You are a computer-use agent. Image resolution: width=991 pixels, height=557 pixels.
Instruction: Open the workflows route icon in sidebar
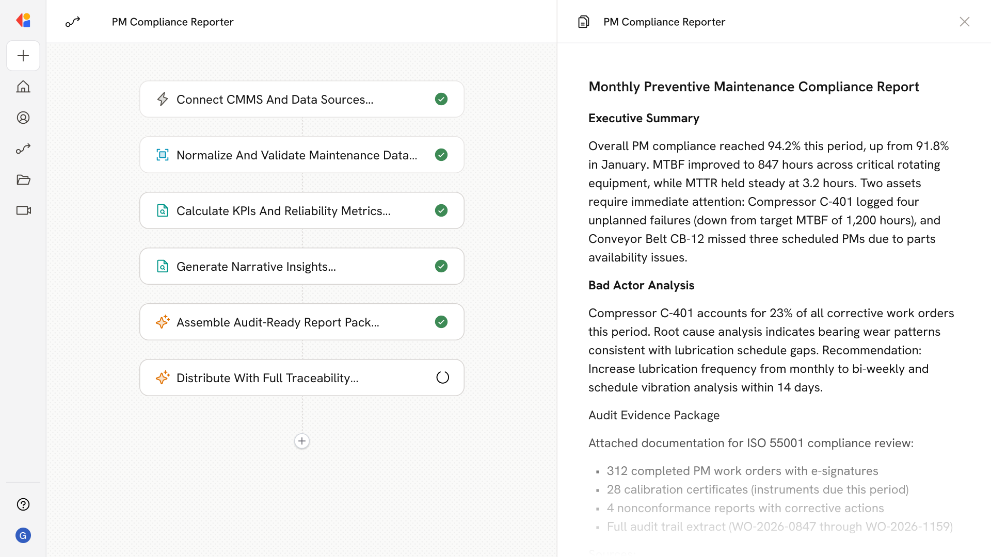click(x=23, y=149)
